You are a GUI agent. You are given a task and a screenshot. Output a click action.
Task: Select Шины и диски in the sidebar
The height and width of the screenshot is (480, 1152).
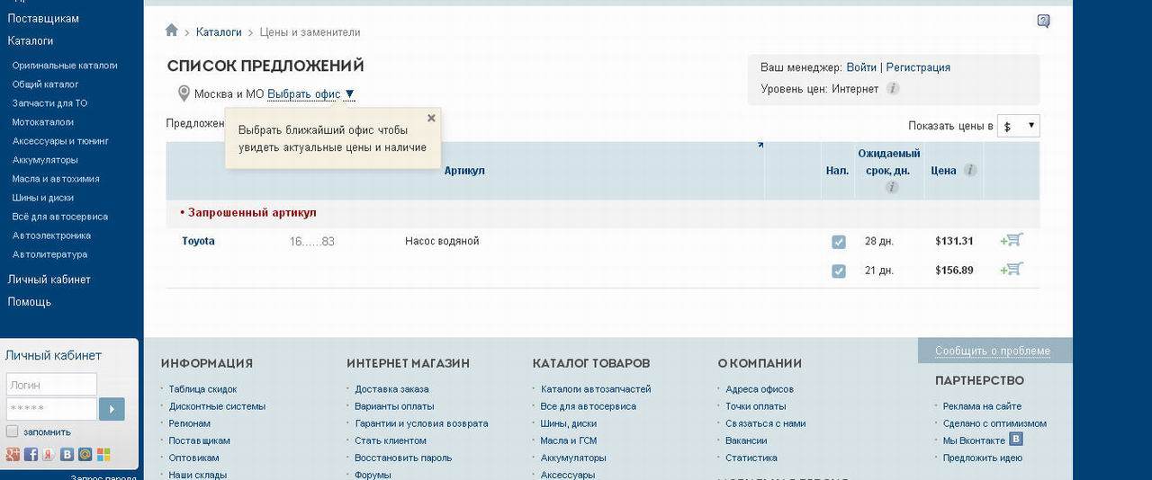point(43,198)
